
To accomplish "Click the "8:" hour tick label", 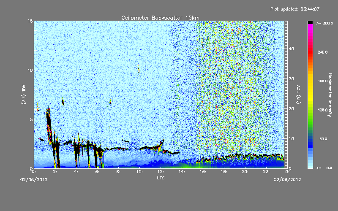I will coord(119,172).
